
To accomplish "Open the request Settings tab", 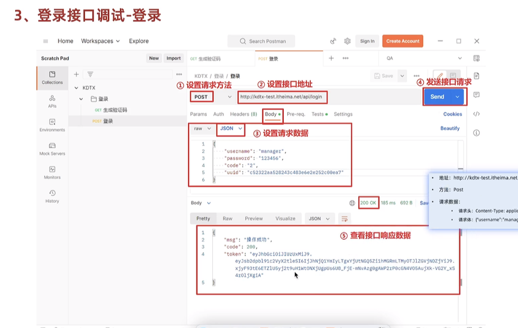I will coord(343,114).
